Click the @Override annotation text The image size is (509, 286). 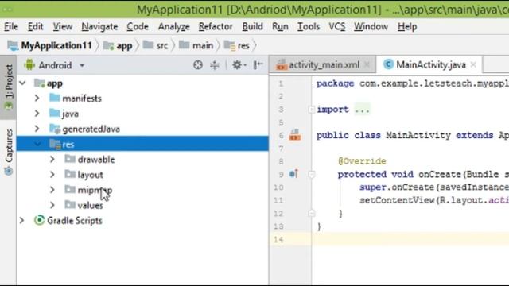[x=362, y=161]
